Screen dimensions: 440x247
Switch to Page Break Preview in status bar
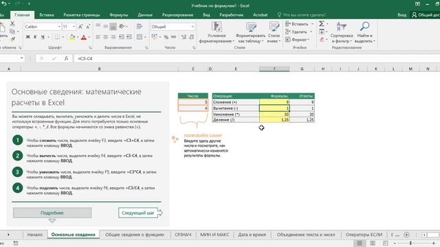coord(385,243)
